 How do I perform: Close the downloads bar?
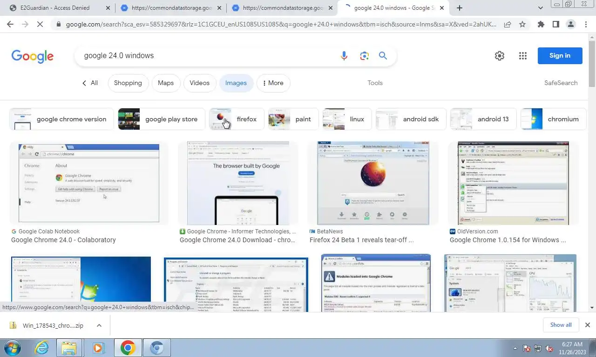pos(588,325)
